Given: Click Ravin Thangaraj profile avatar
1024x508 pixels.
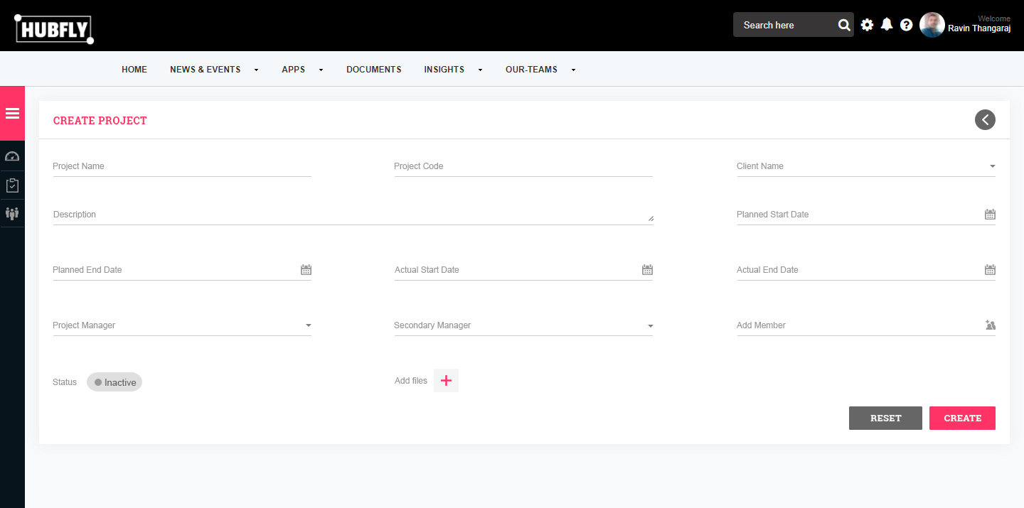Looking at the screenshot, I should 932,25.
